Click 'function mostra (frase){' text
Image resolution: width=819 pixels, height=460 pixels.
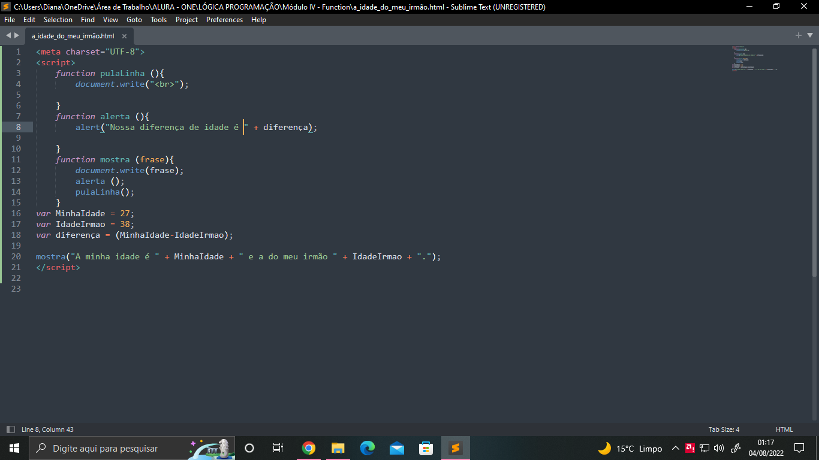point(115,159)
